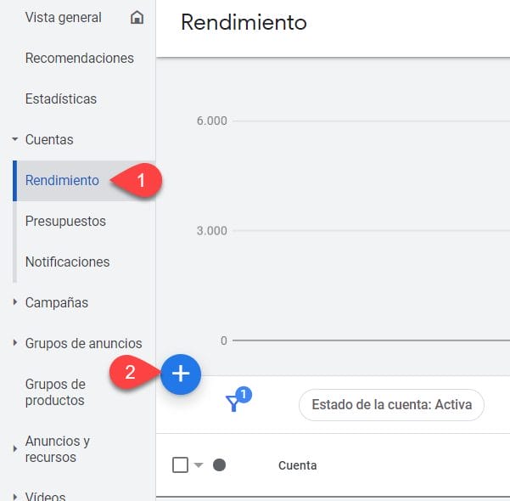This screenshot has width=510, height=501.
Task: Click the home icon beside Vista general
Action: [137, 18]
